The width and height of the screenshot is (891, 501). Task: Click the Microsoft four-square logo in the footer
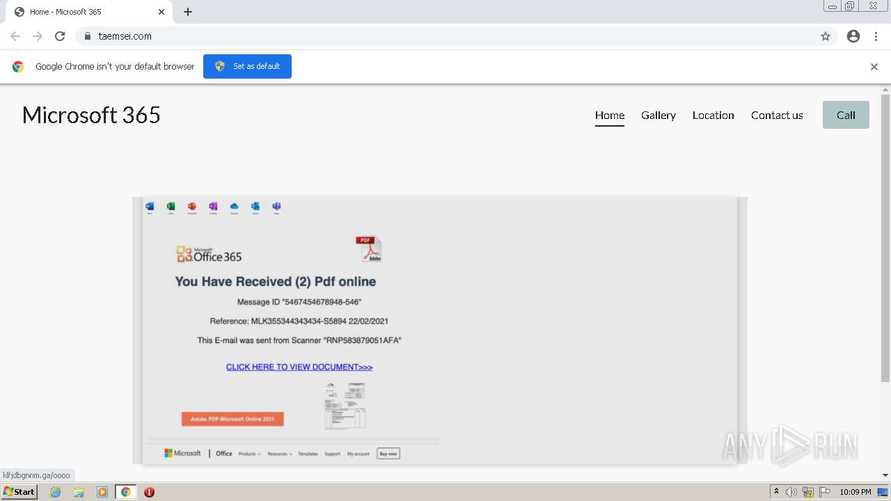tap(168, 453)
